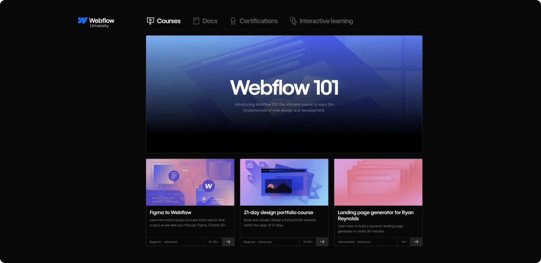Screen dimensions: 541x263
Task: Click the Webflow 101 heading
Action: [284, 88]
